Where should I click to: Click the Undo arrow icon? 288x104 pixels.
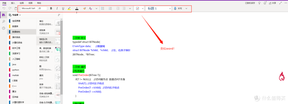(x=4, y=9)
